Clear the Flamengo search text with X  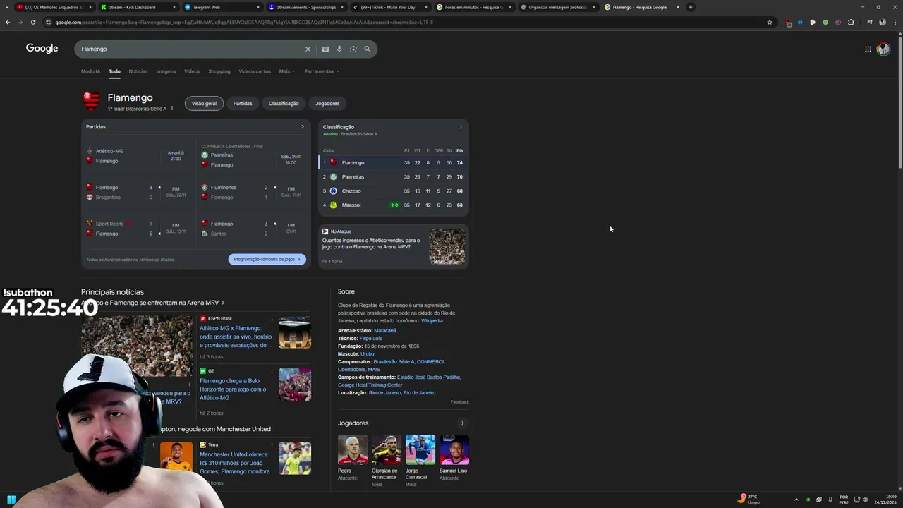tap(308, 49)
